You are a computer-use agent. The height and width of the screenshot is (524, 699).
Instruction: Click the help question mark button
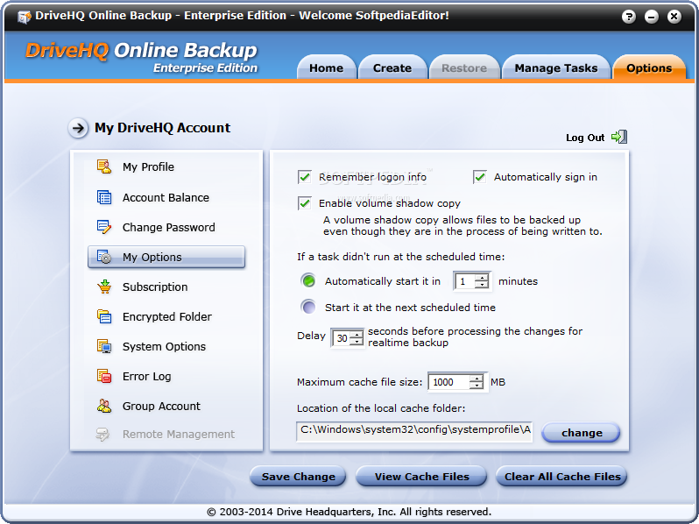[629, 17]
